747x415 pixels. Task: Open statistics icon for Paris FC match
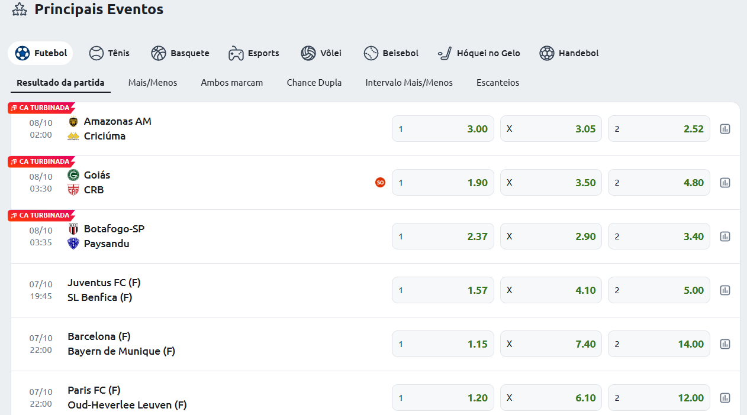click(725, 398)
